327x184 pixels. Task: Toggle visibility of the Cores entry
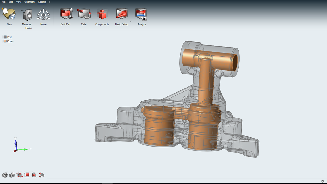(x=5, y=41)
